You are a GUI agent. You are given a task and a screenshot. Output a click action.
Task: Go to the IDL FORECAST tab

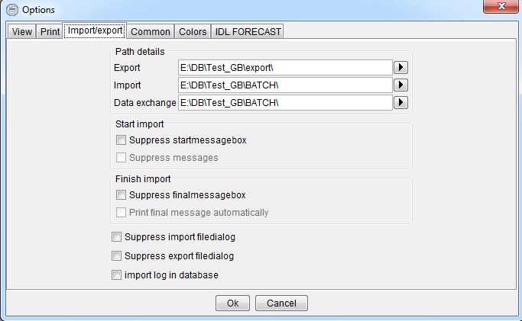pos(248,31)
